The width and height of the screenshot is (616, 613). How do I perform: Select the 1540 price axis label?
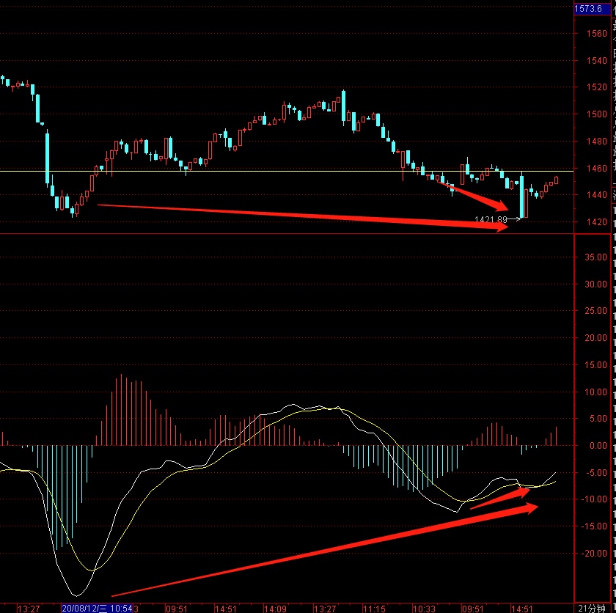click(x=597, y=61)
